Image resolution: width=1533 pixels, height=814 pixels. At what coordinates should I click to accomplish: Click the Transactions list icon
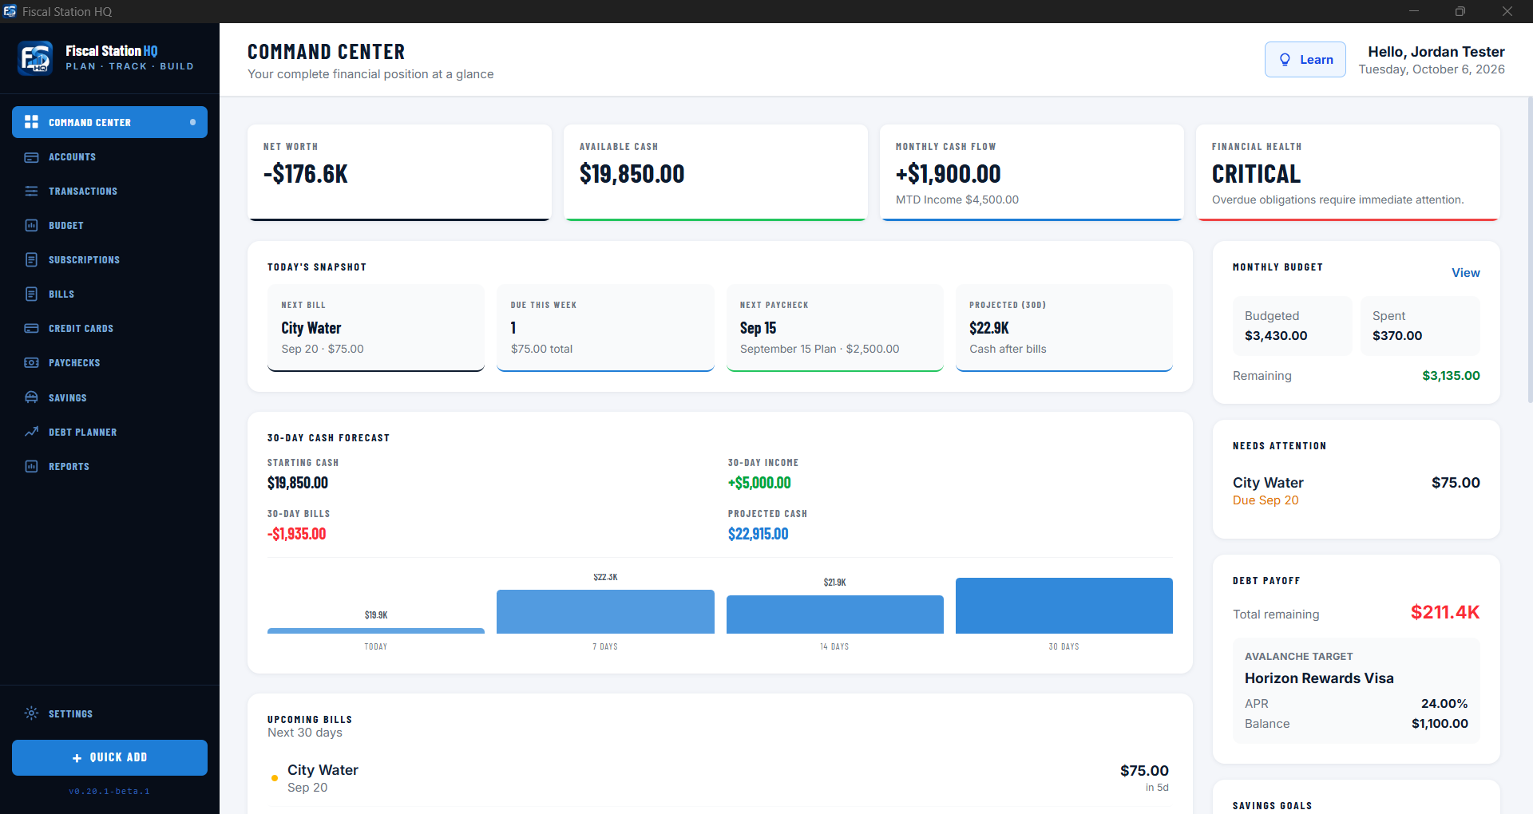pos(31,192)
